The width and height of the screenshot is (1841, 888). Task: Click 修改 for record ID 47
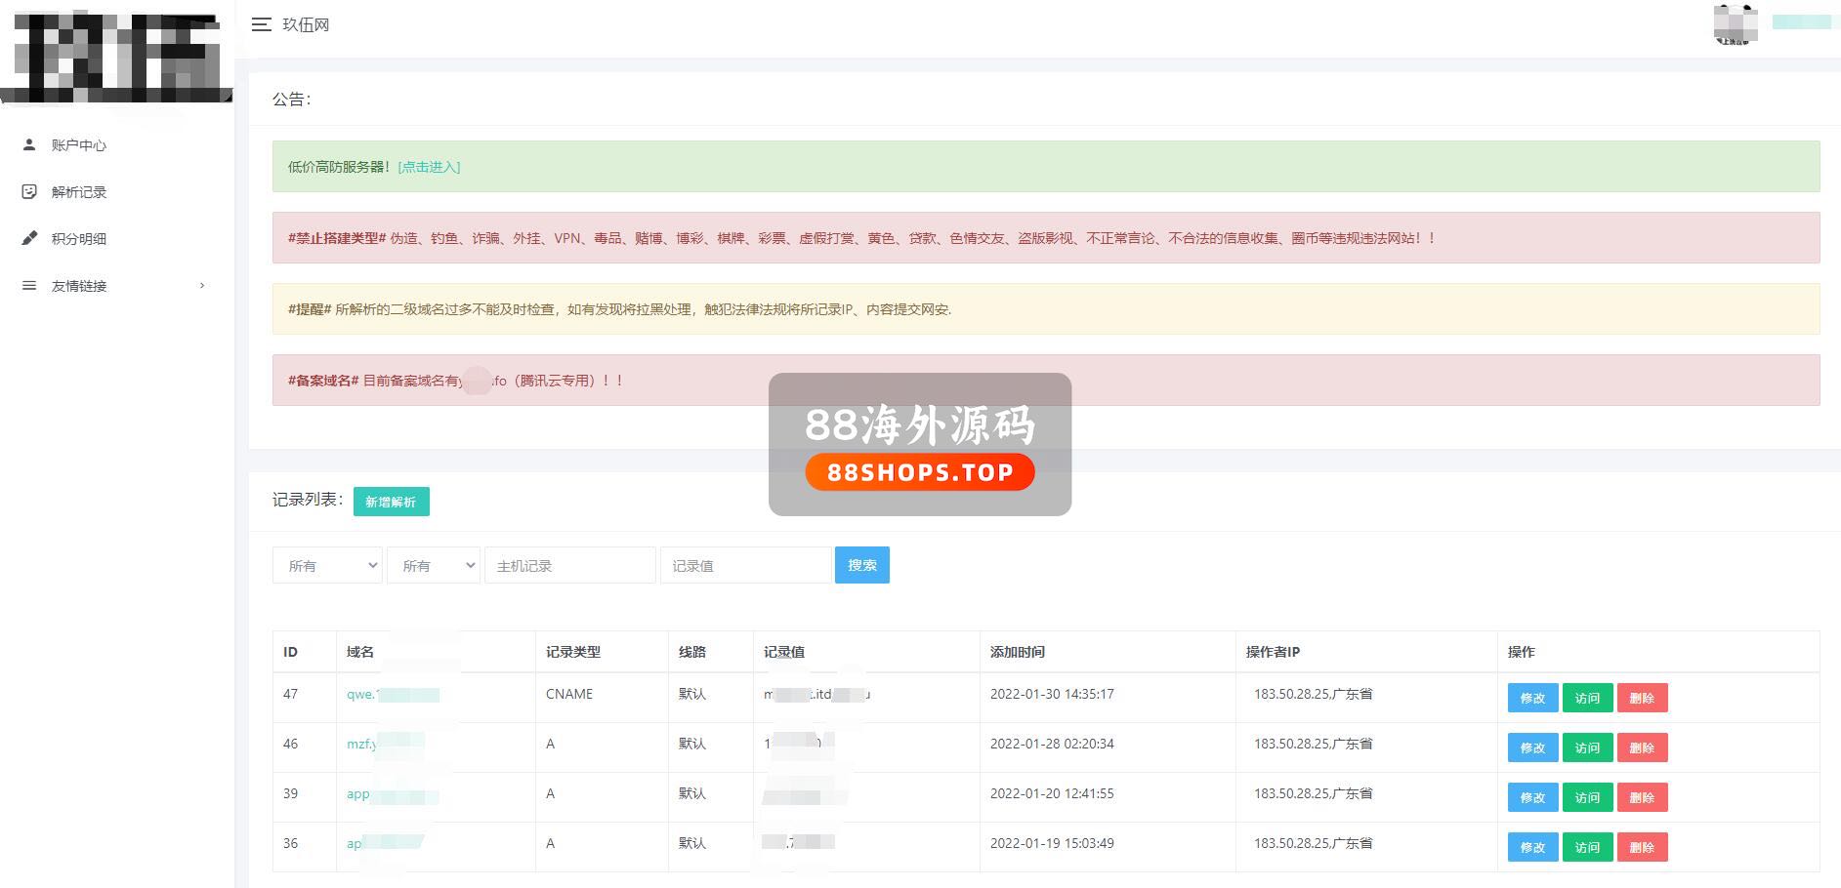click(x=1532, y=698)
